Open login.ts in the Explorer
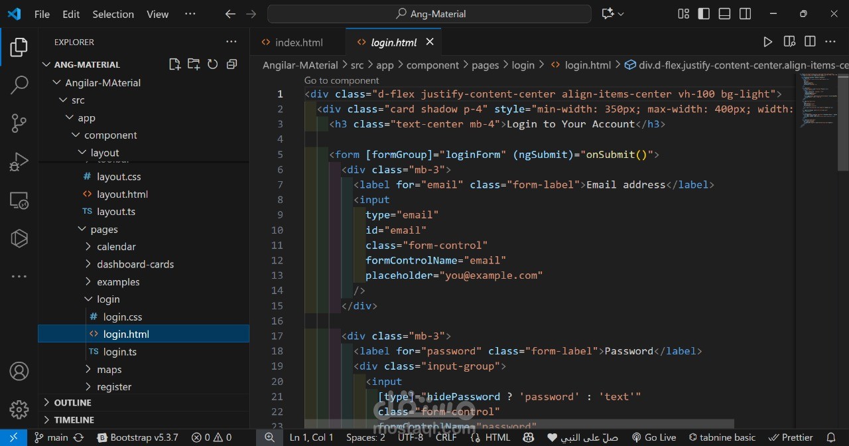The height and width of the screenshot is (446, 849). click(119, 352)
